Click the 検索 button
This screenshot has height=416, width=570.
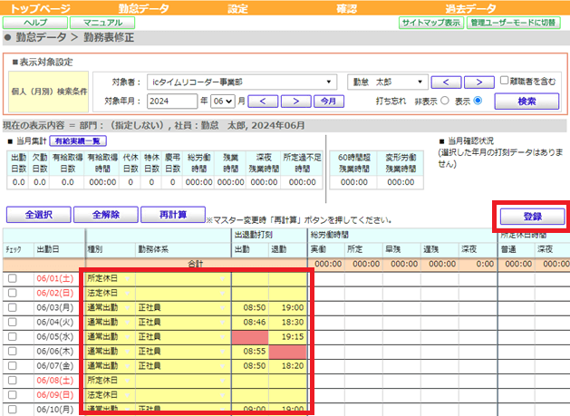(527, 102)
